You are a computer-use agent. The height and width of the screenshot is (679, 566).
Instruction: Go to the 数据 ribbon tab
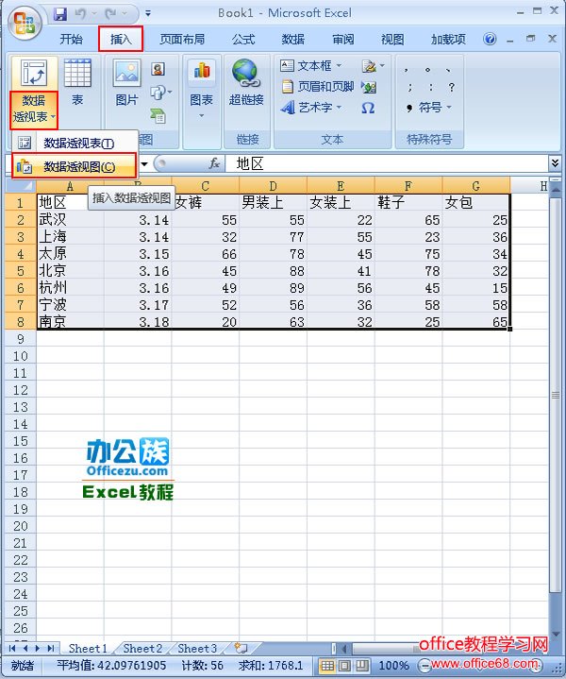(293, 40)
